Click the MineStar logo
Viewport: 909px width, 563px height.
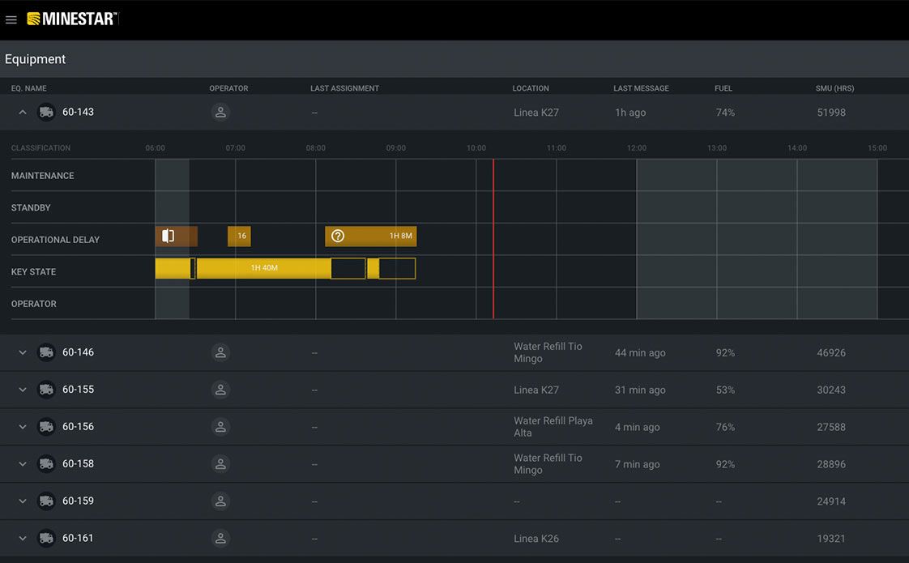tap(72, 19)
